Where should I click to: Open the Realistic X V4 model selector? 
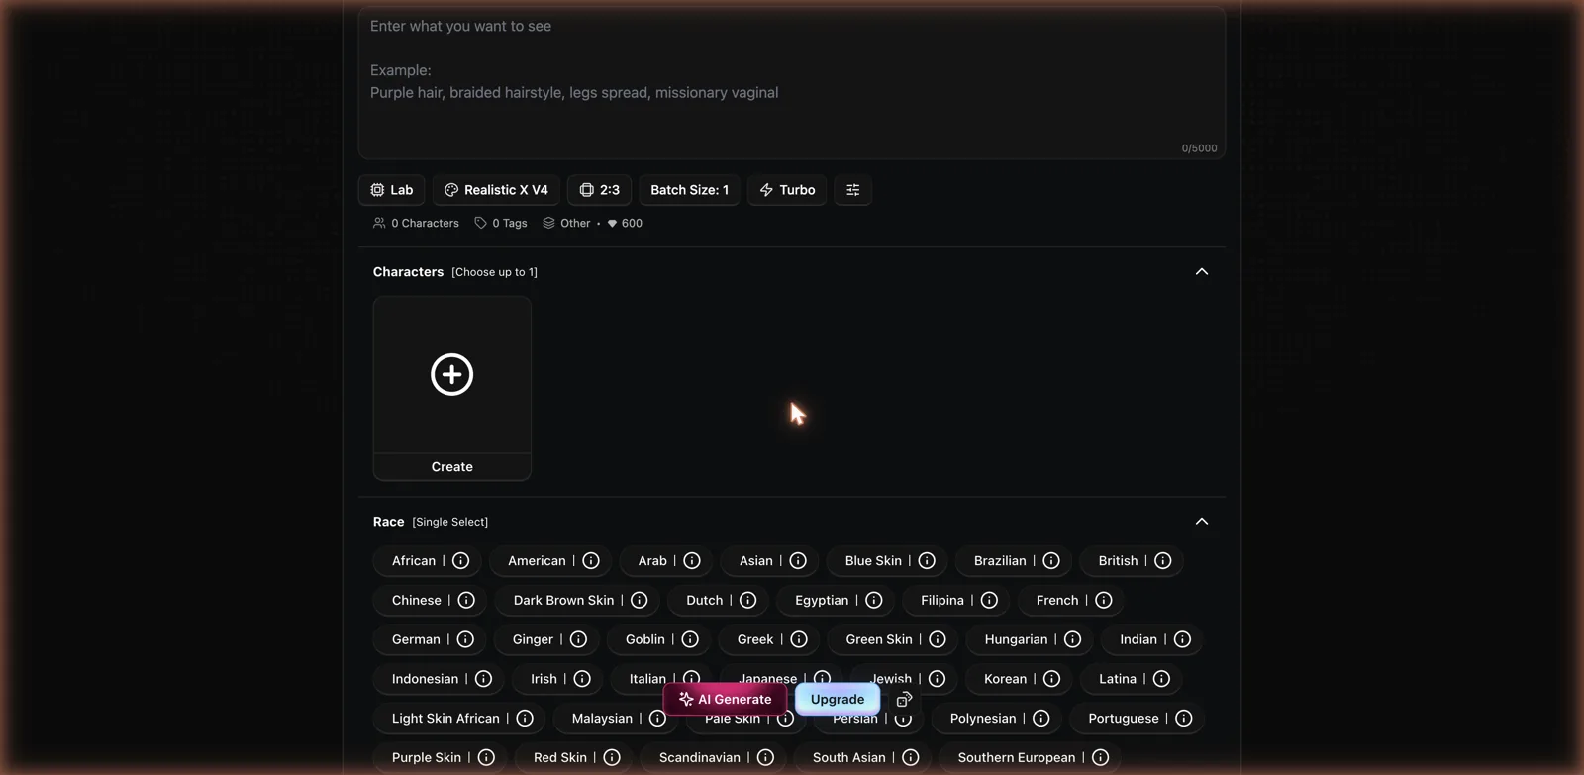pyautogui.click(x=496, y=190)
